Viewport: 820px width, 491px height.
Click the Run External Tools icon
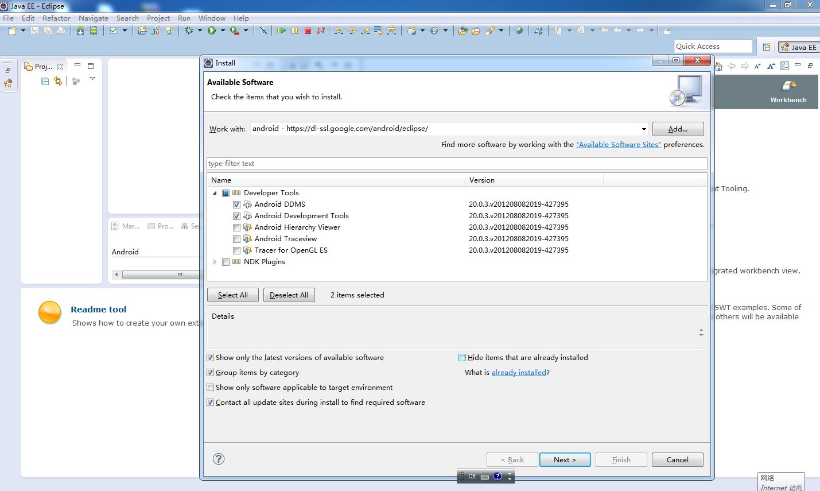click(235, 30)
